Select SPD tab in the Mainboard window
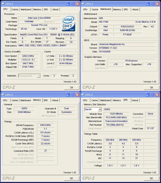 (x=126, y=10)
